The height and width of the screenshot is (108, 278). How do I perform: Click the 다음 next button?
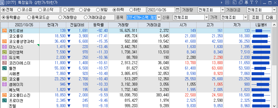pos(270,17)
